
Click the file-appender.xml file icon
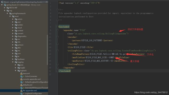coord(21,91)
